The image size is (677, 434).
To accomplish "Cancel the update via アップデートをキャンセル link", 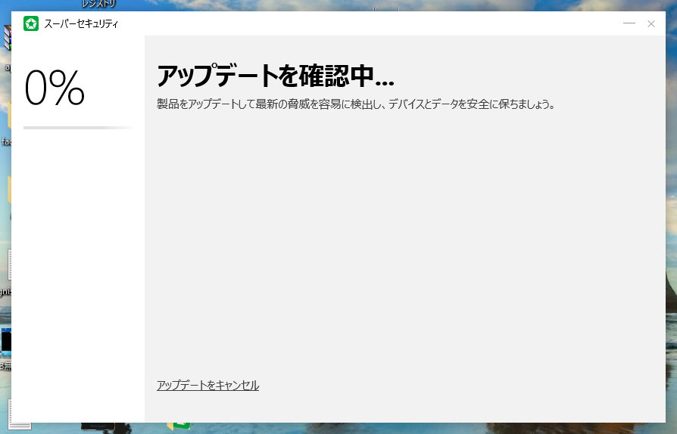I will [207, 386].
